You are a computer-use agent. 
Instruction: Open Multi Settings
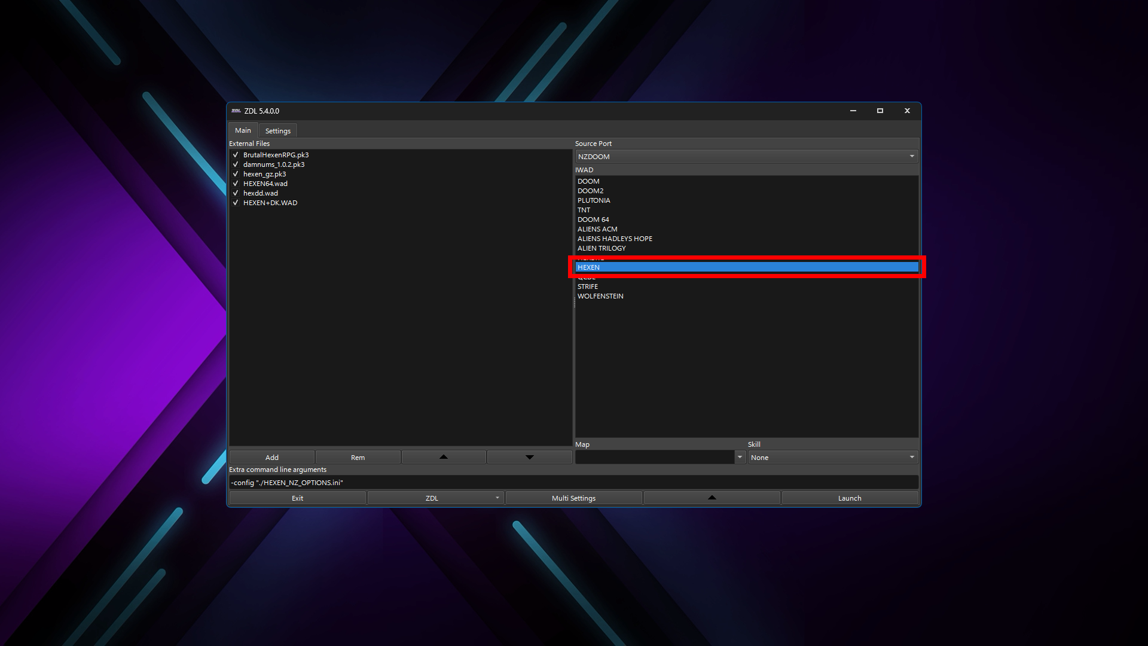point(573,498)
